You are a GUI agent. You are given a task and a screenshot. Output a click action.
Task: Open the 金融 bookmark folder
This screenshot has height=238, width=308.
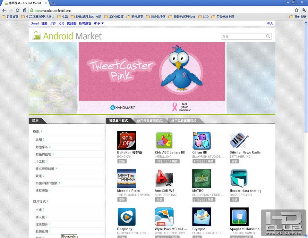[x=63, y=17]
